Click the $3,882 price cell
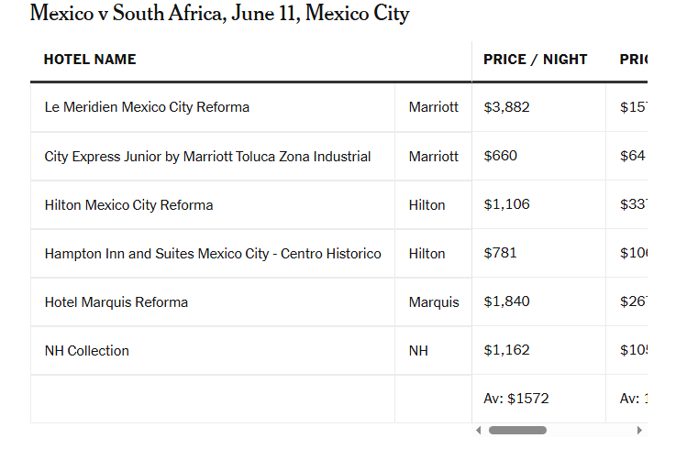Image resolution: width=676 pixels, height=449 pixels. point(507,107)
